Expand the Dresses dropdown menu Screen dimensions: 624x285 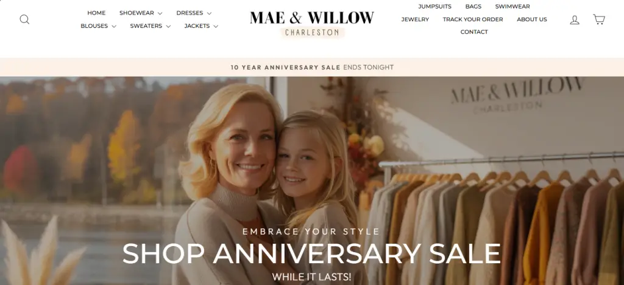tap(194, 13)
